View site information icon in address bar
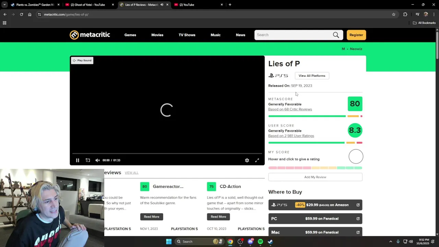Screen dimensions: 439x247 tap(39, 14)
